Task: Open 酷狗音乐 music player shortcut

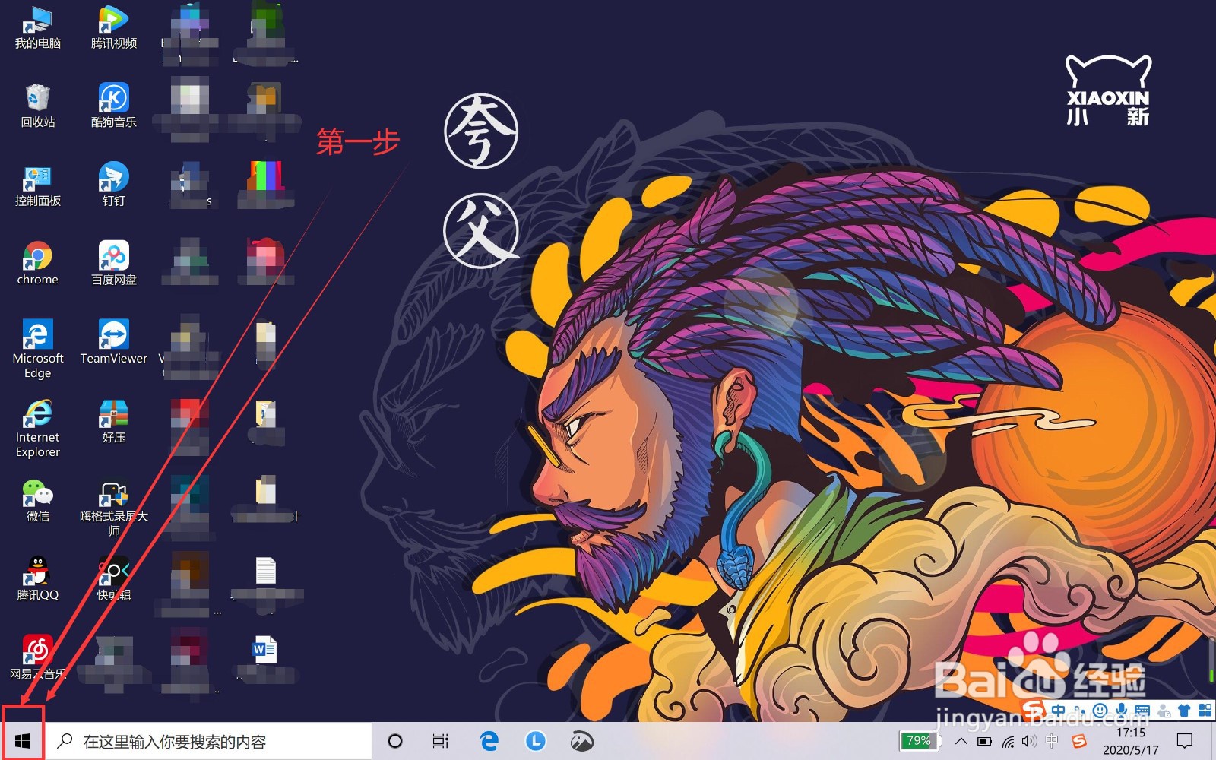Action: [x=113, y=106]
